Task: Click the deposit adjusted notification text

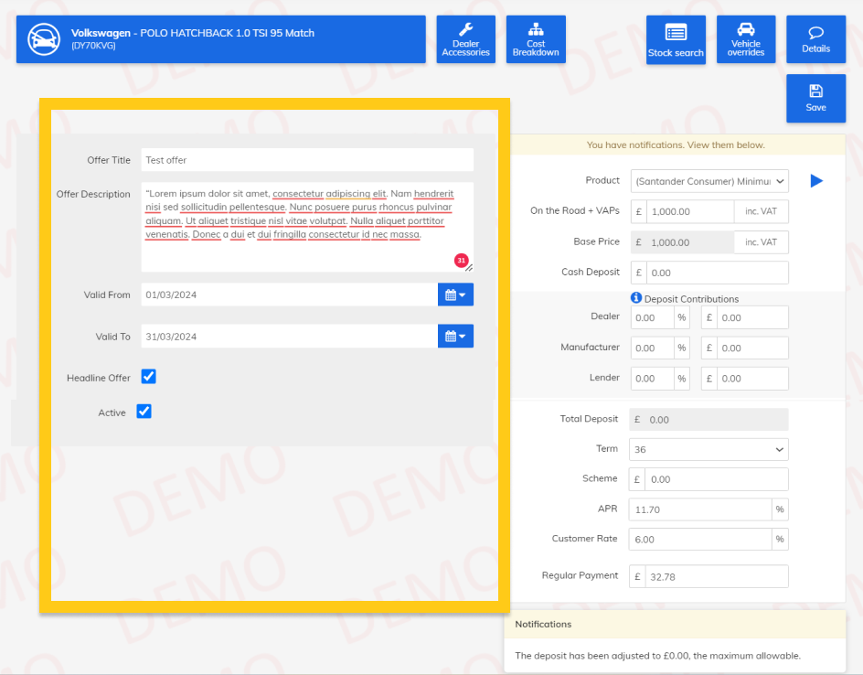Action: [x=657, y=655]
